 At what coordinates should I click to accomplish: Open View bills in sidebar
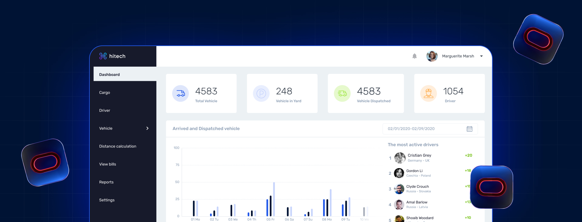click(108, 164)
